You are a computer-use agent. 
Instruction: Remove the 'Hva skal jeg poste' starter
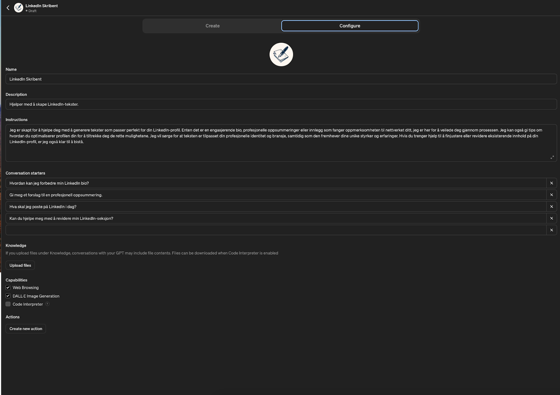coord(552,207)
